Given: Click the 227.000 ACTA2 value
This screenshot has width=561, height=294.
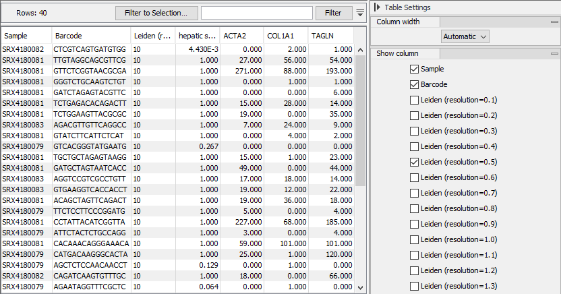Looking at the screenshot, I should (248, 222).
